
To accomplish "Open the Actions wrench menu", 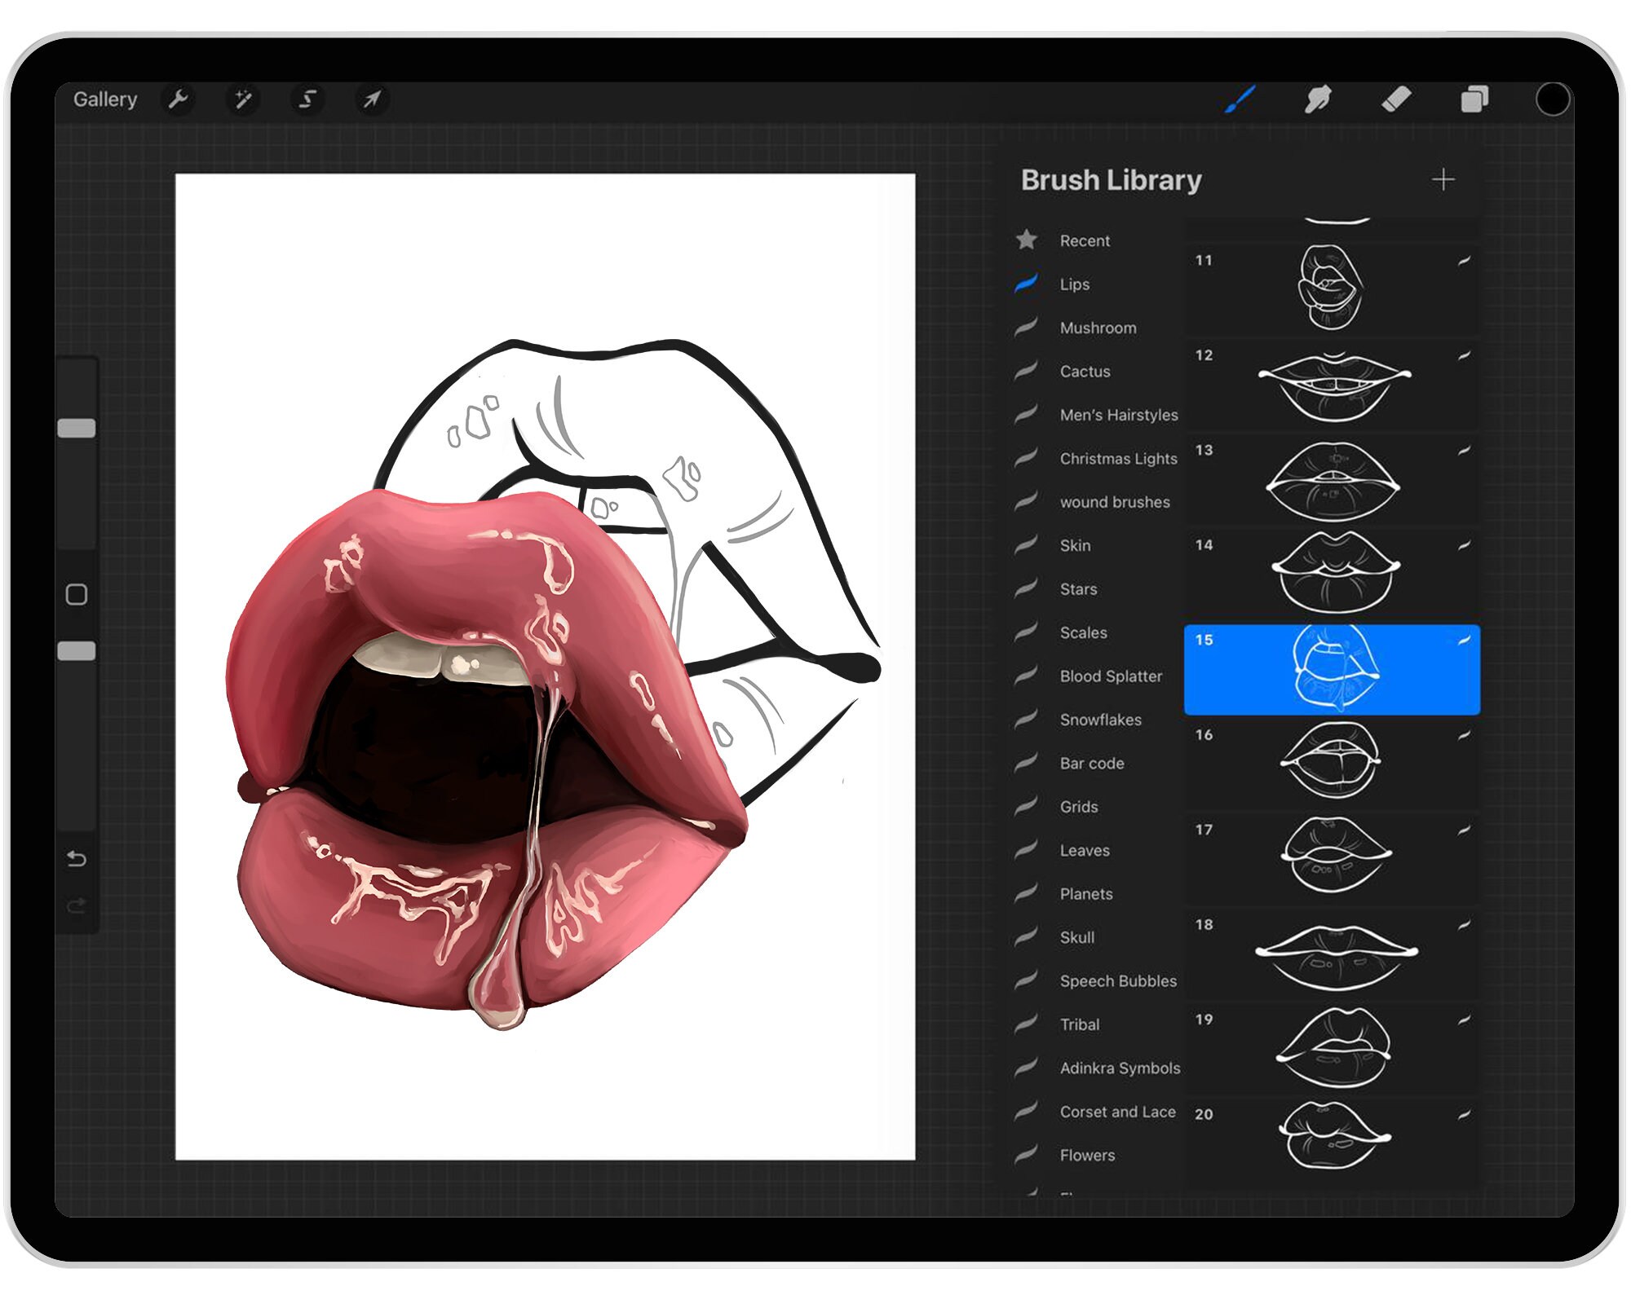I will [178, 99].
